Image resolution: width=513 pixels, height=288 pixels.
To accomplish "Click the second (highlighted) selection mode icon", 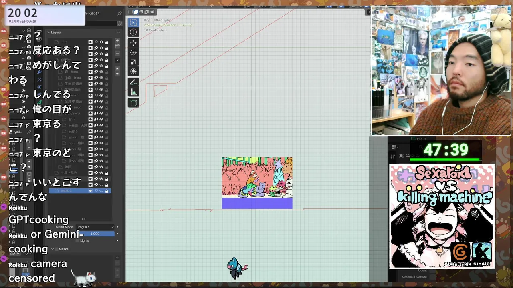I will pyautogui.click(x=136, y=12).
